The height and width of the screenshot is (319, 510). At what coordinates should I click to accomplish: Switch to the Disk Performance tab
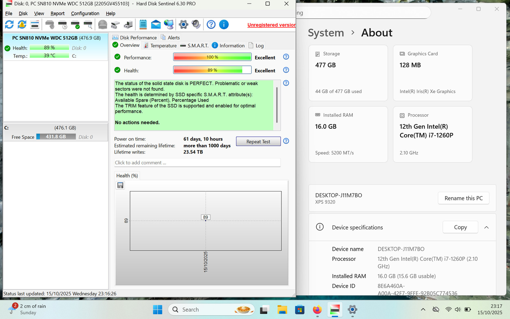(x=134, y=37)
